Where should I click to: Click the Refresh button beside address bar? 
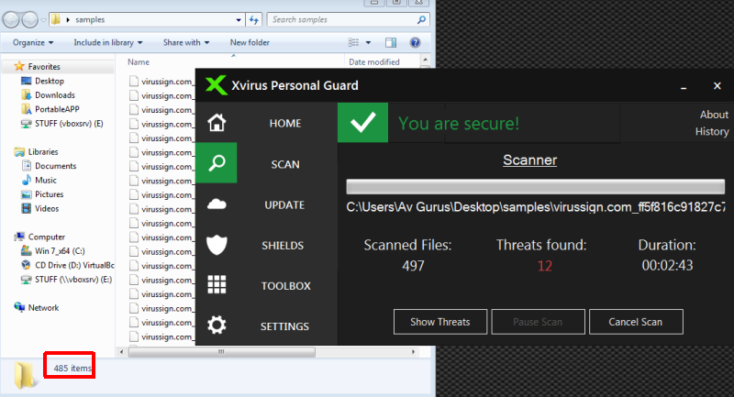coord(254,19)
